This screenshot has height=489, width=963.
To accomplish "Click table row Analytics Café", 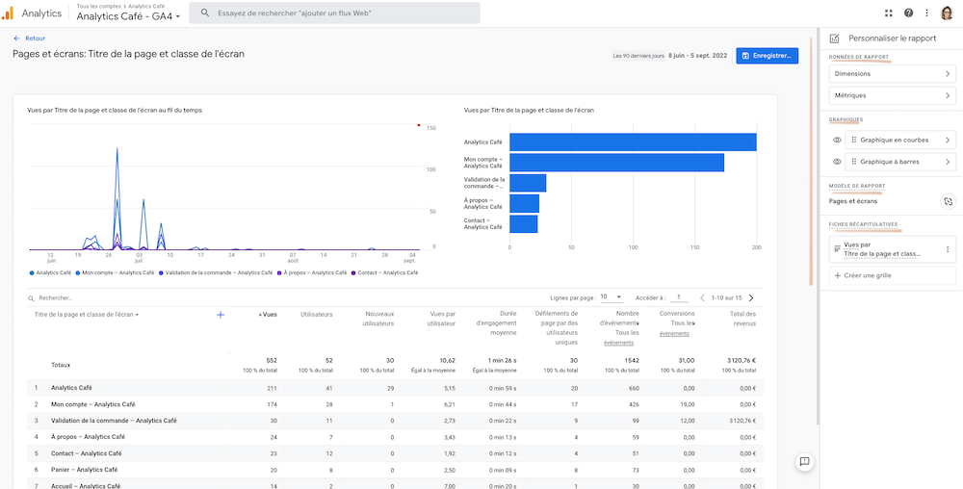I will pos(395,388).
